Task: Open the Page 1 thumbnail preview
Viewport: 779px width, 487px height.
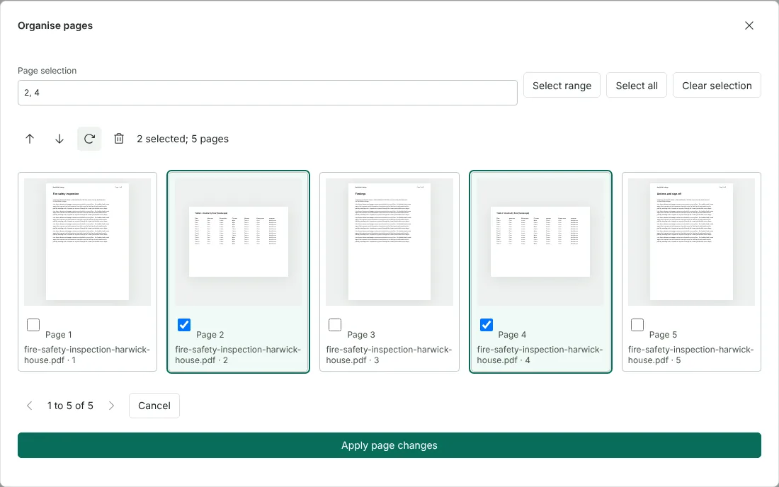Action: click(87, 242)
